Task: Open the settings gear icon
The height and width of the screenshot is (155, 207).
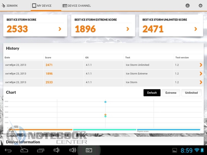Action: pos(200,6)
